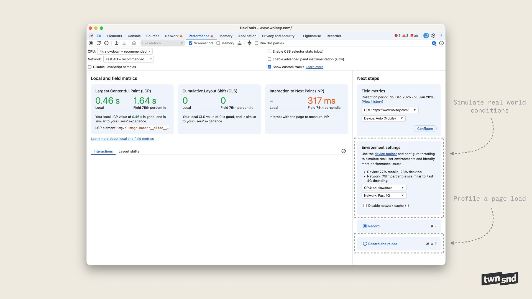Open CPU 4× slowdown recommended dropdown

tap(125, 51)
